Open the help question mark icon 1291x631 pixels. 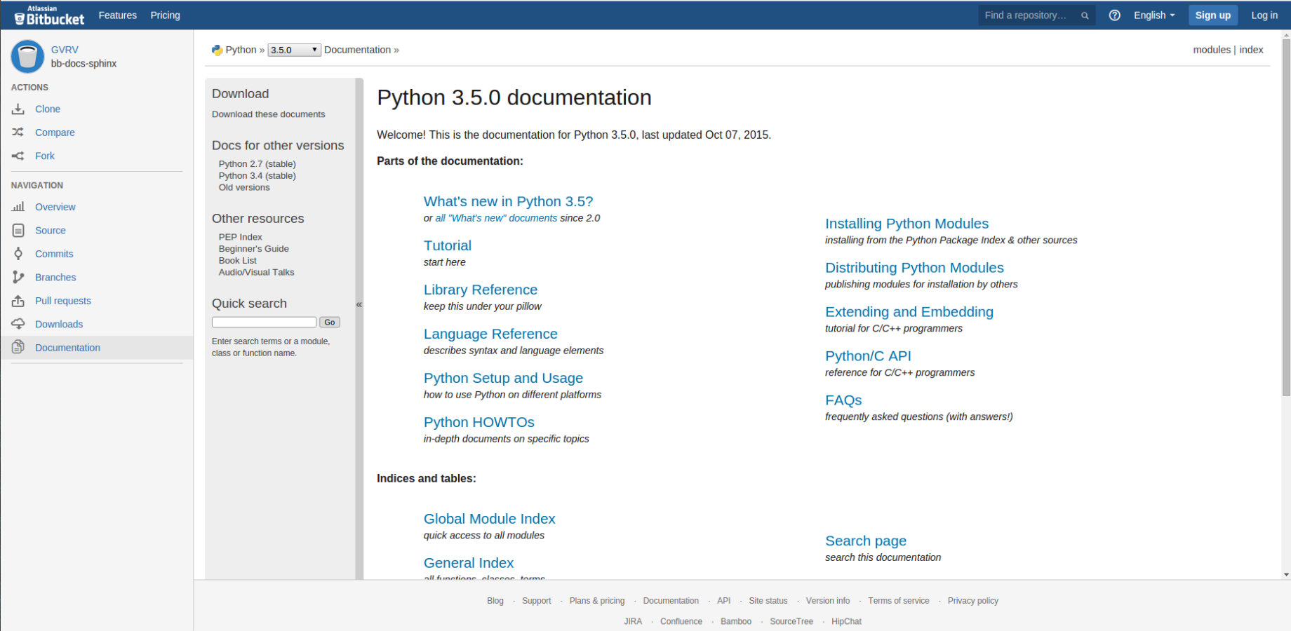(x=1114, y=15)
